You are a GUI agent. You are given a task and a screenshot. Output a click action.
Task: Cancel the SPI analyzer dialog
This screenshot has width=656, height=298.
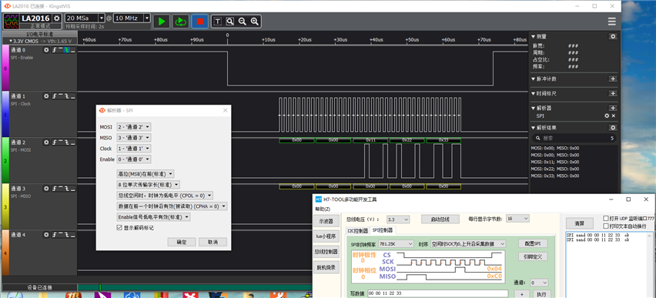213,242
